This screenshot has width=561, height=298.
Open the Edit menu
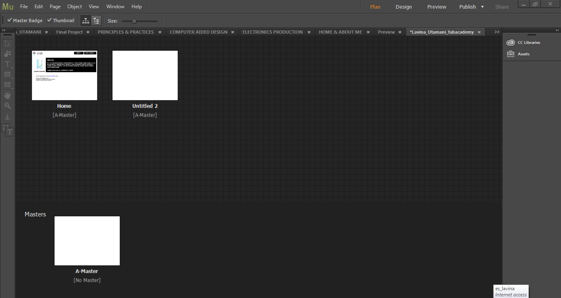coord(39,7)
